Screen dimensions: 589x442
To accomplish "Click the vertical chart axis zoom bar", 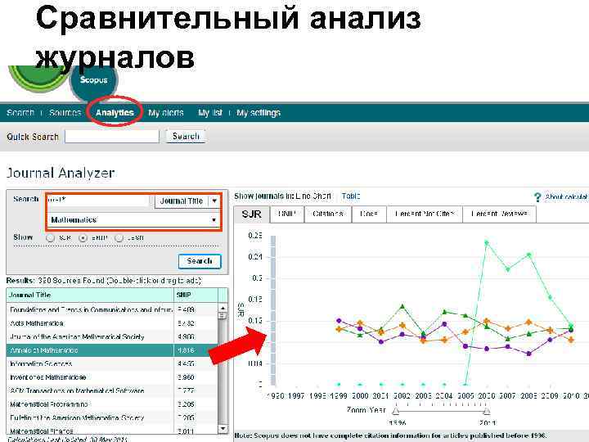I will [273, 310].
